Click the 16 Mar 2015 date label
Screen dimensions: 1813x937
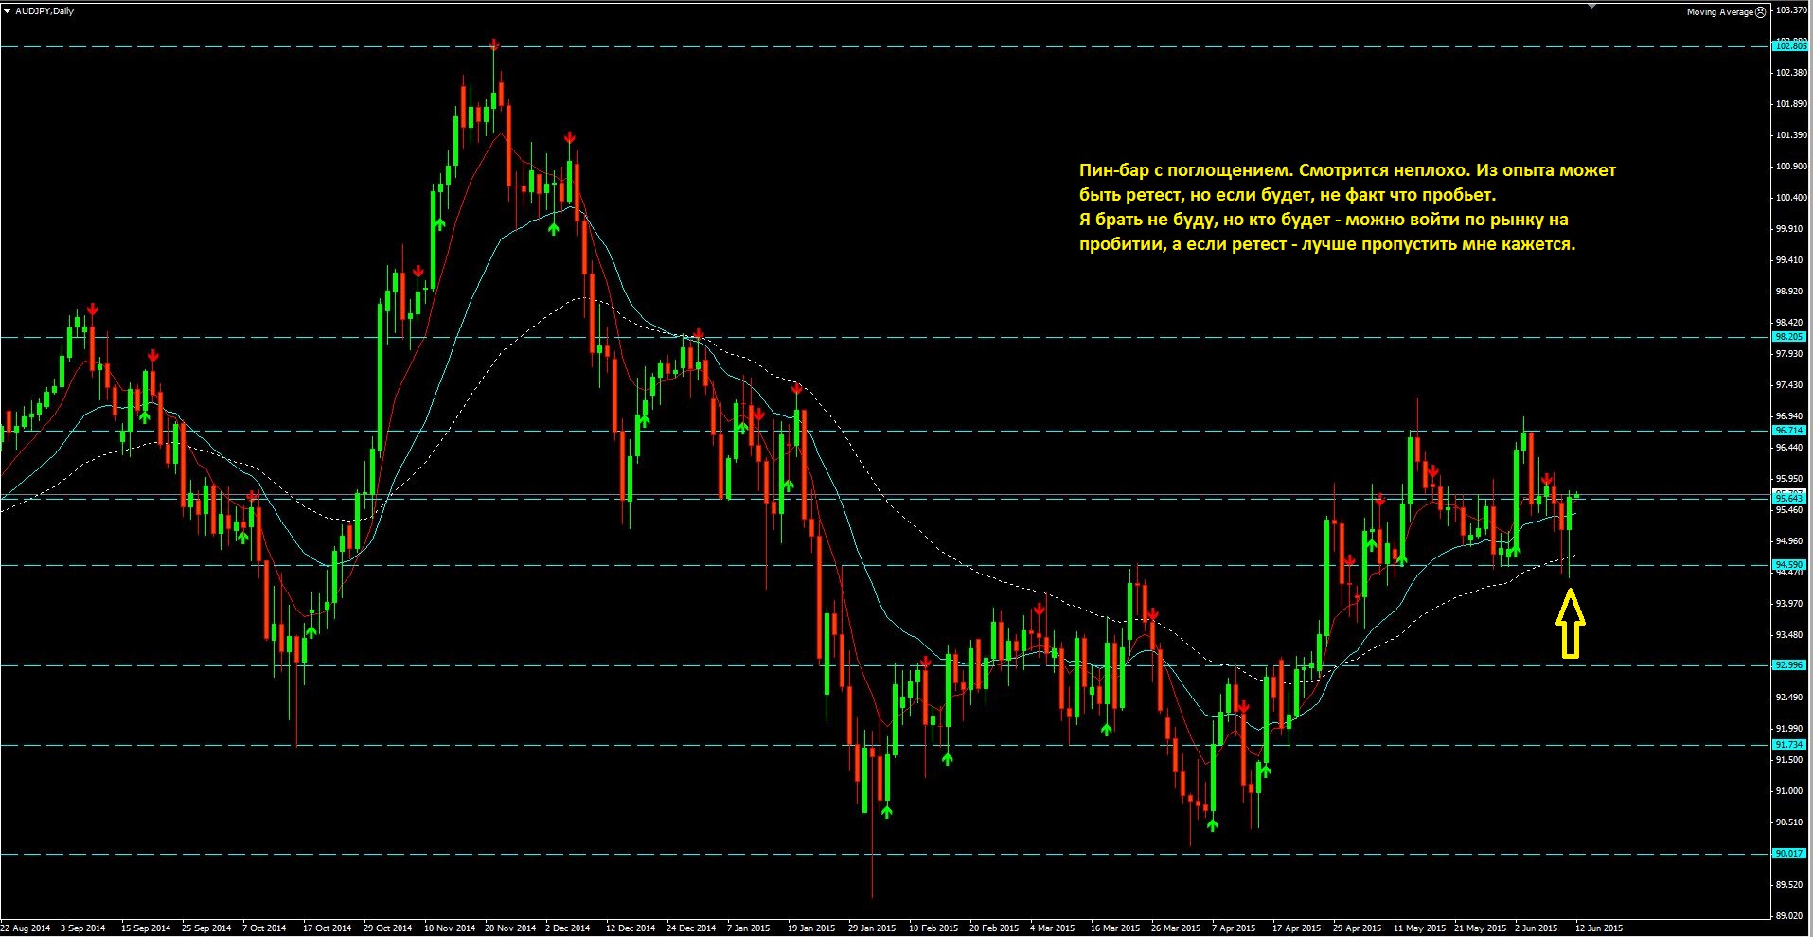tap(1115, 928)
